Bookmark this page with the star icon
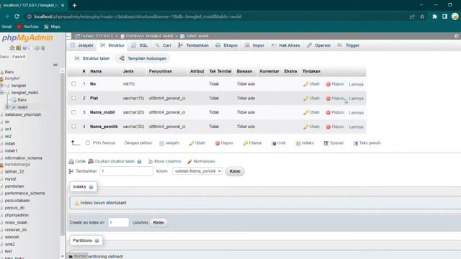This screenshot has width=461, height=259. (422, 17)
